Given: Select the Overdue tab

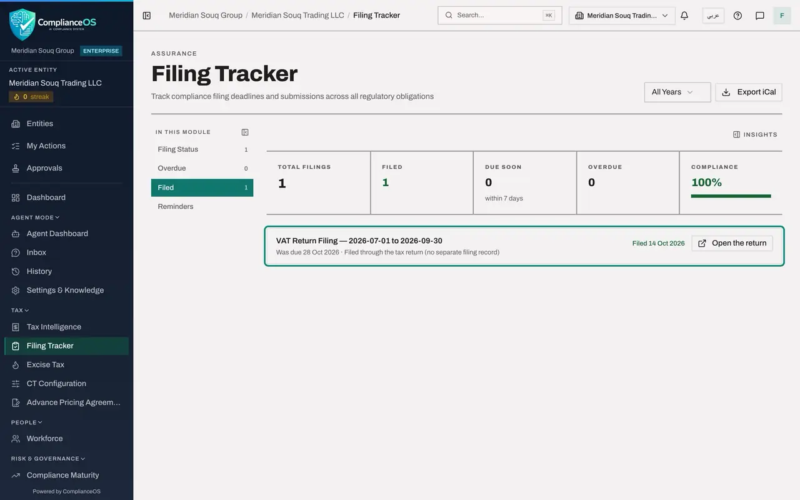Looking at the screenshot, I should tap(202, 168).
